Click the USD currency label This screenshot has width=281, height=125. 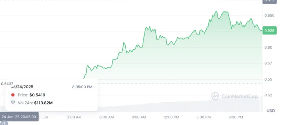pos(271,111)
